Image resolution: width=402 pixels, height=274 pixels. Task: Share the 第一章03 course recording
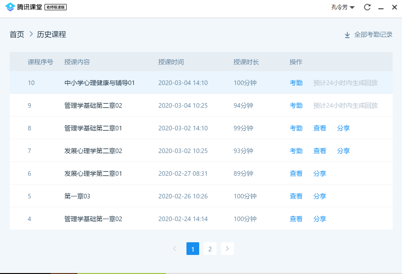pyautogui.click(x=320, y=196)
